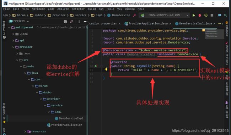Viewport: 231px width, 135px height.
Task: Open the Edit menu
Action: click(16, 9)
